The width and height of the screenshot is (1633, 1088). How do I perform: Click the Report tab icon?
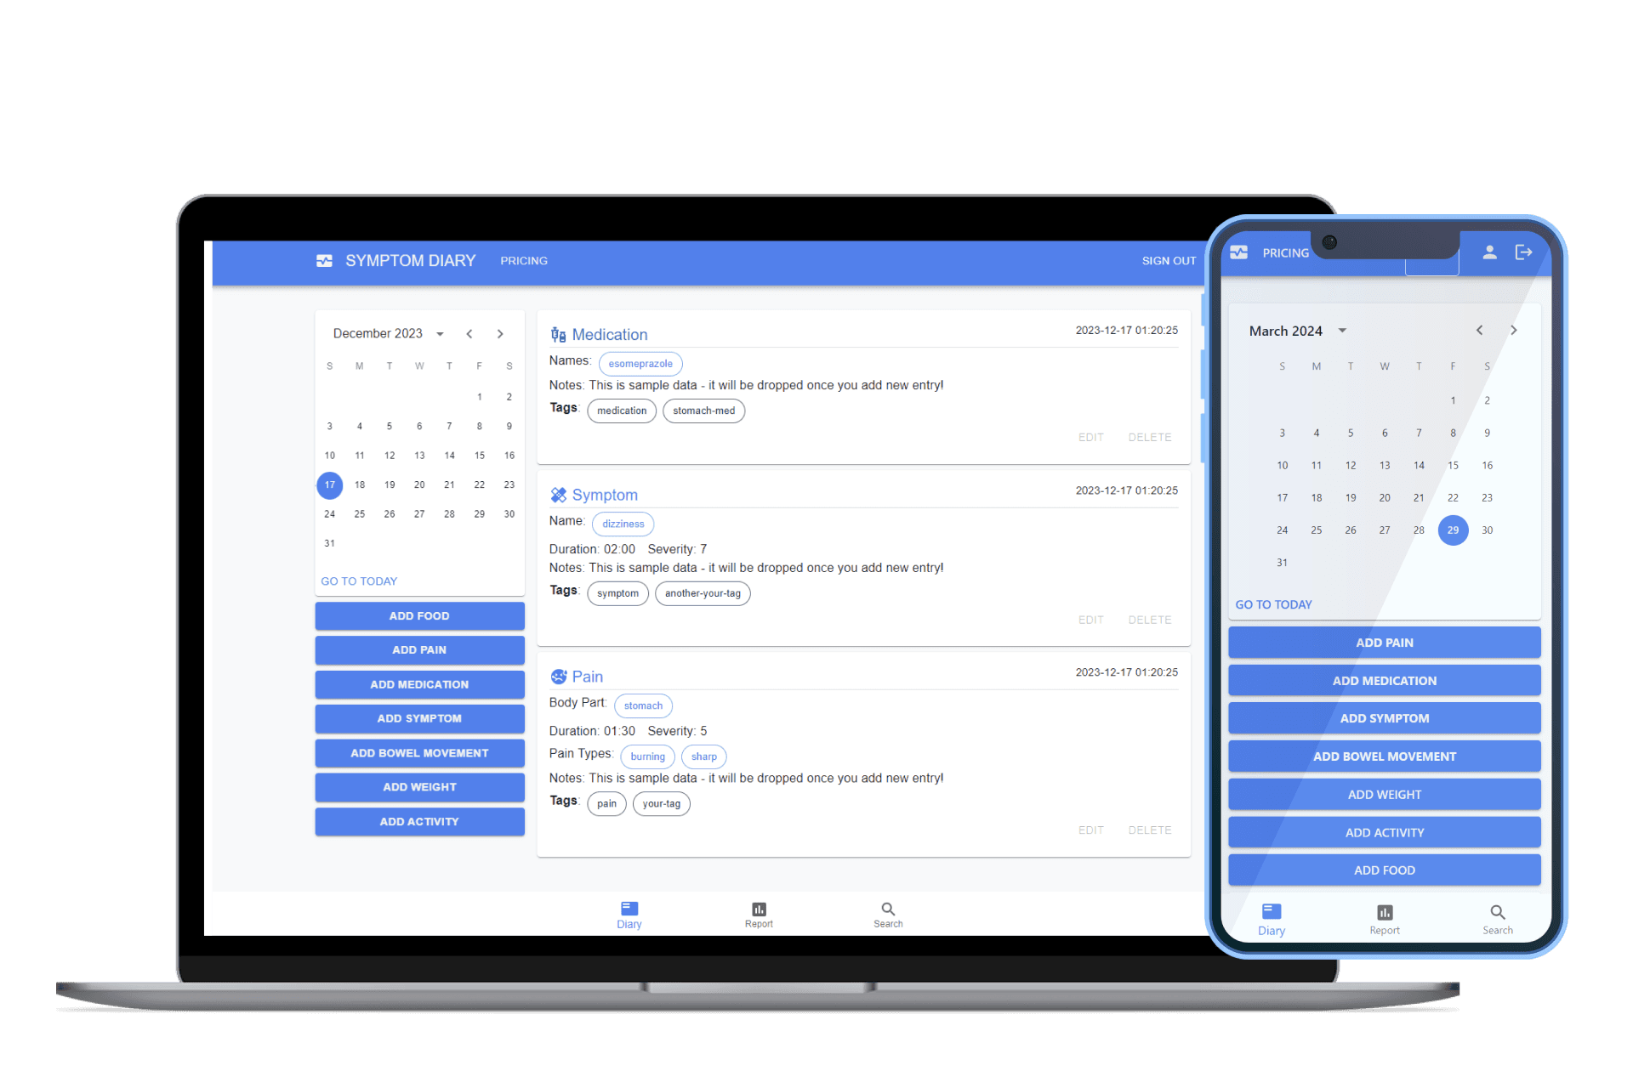pyautogui.click(x=758, y=909)
